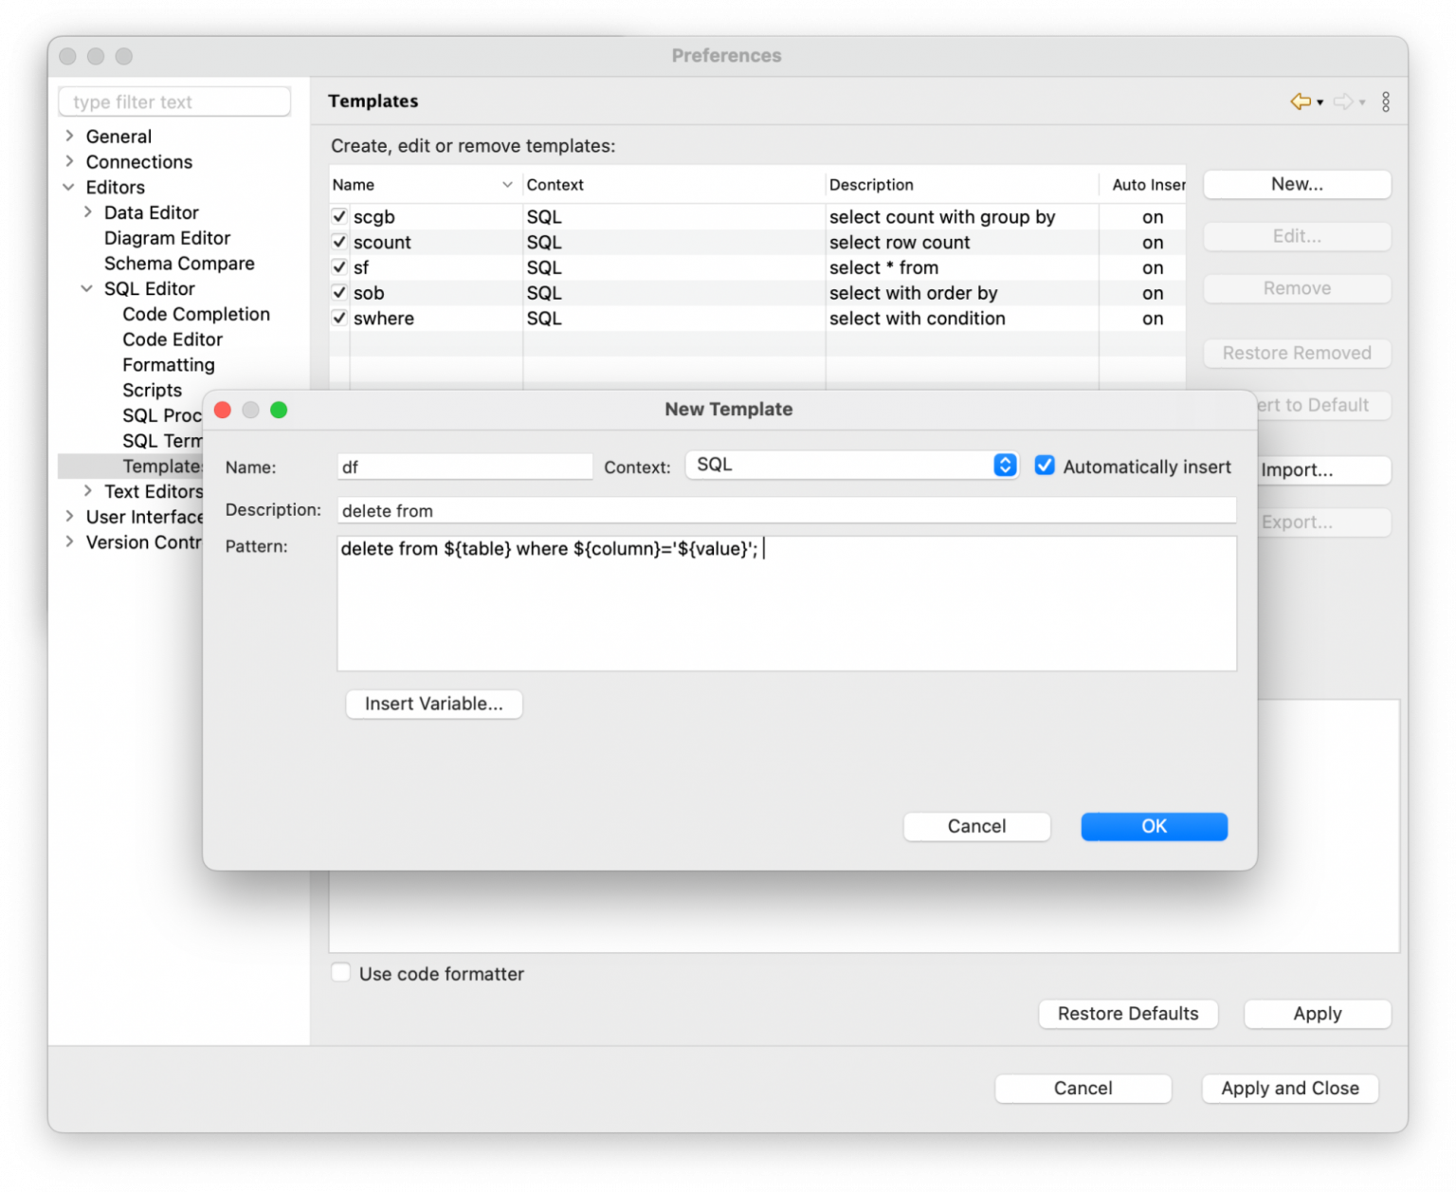Image resolution: width=1456 pixels, height=1192 pixels.
Task: Expand the General tree node
Action: [70, 136]
